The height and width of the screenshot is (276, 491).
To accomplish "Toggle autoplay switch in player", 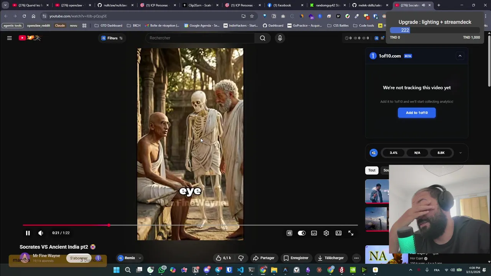I will pyautogui.click(x=302, y=233).
